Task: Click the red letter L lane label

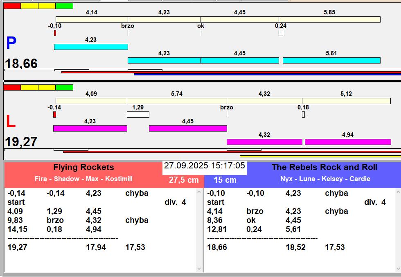Action: click(x=11, y=121)
